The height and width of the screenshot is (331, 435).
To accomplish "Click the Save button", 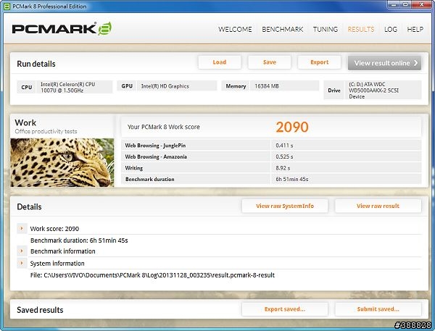I will click(270, 62).
